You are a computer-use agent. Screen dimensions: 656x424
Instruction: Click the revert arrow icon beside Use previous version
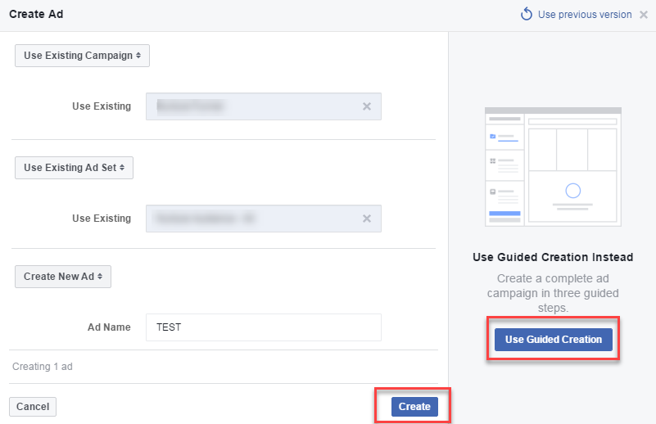click(x=527, y=15)
